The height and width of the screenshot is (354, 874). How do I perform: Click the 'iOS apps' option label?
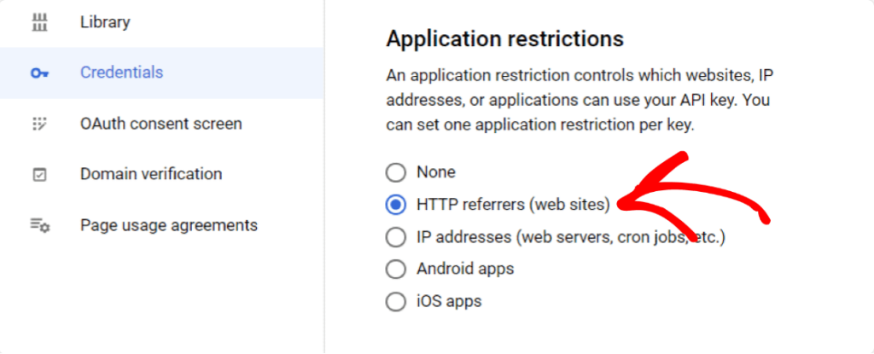coord(449,302)
